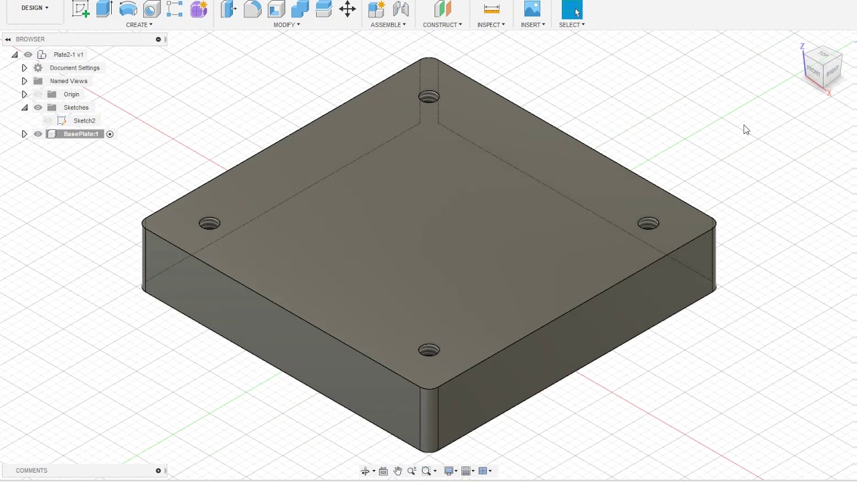
Task: Select the Rectangular Pattern tool
Action: [175, 9]
